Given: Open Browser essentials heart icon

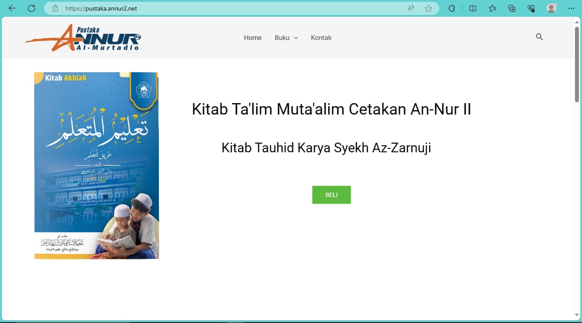Looking at the screenshot, I should pos(531,8).
